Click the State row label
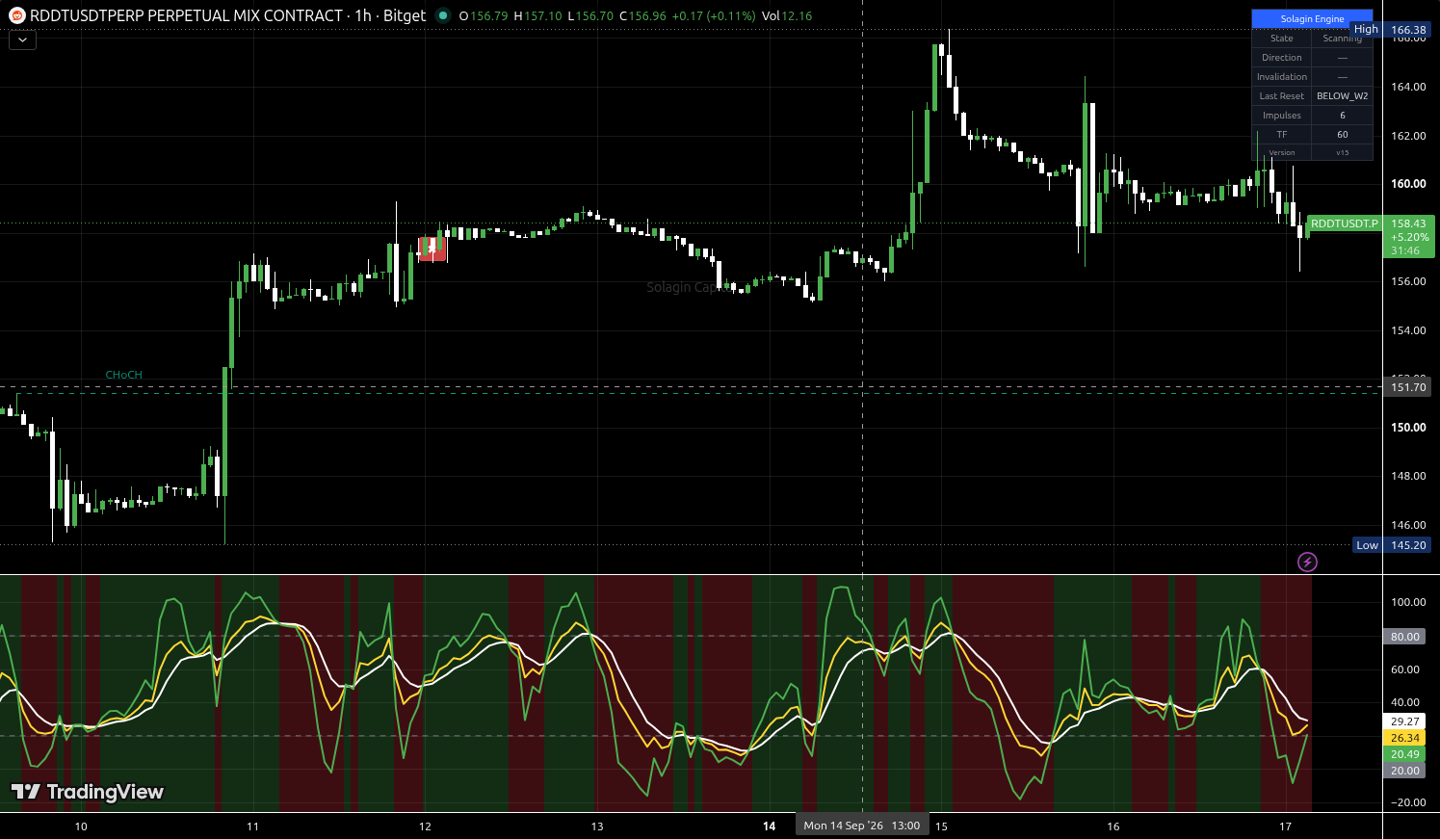The image size is (1440, 839). pyautogui.click(x=1281, y=39)
